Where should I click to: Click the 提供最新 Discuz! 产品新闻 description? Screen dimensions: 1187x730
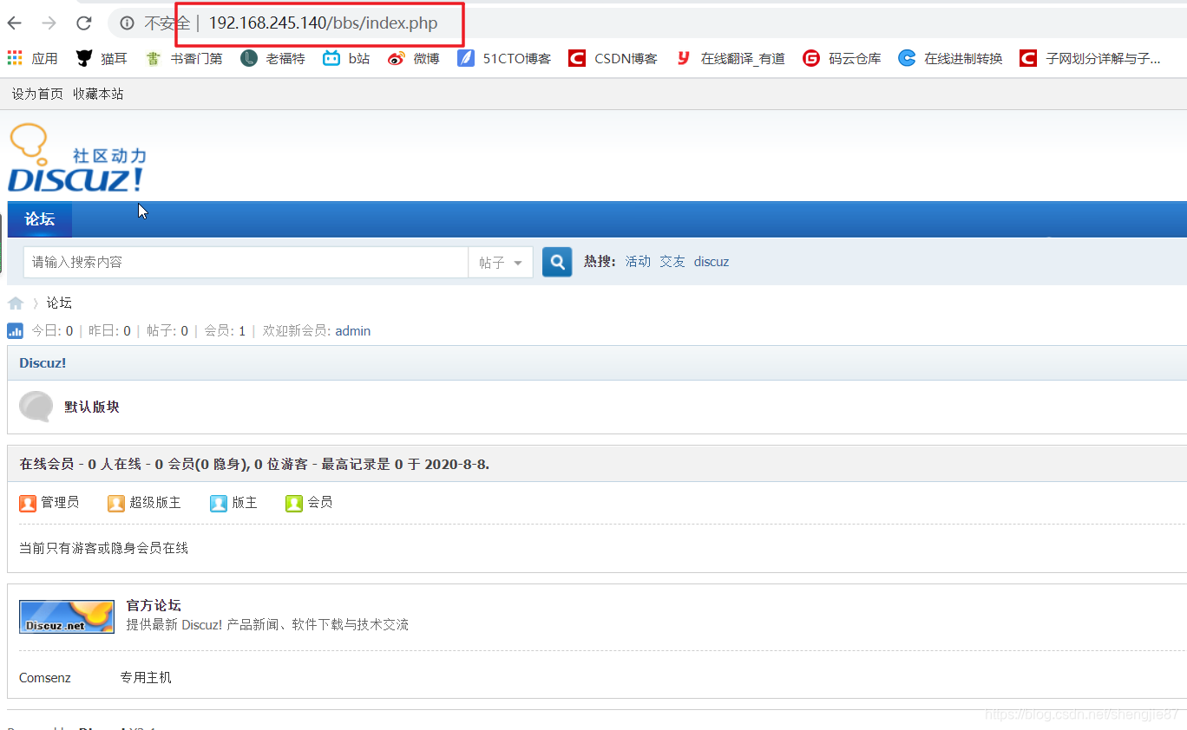click(x=267, y=624)
